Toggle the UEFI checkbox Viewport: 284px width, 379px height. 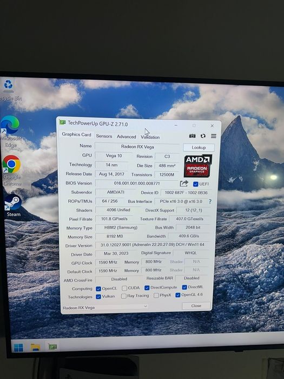coord(196,184)
